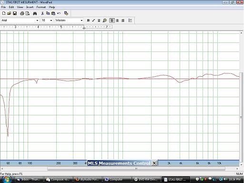Viewport: 244px width, 183px height.
Task: Open the Format menu
Action: [x=41, y=7]
